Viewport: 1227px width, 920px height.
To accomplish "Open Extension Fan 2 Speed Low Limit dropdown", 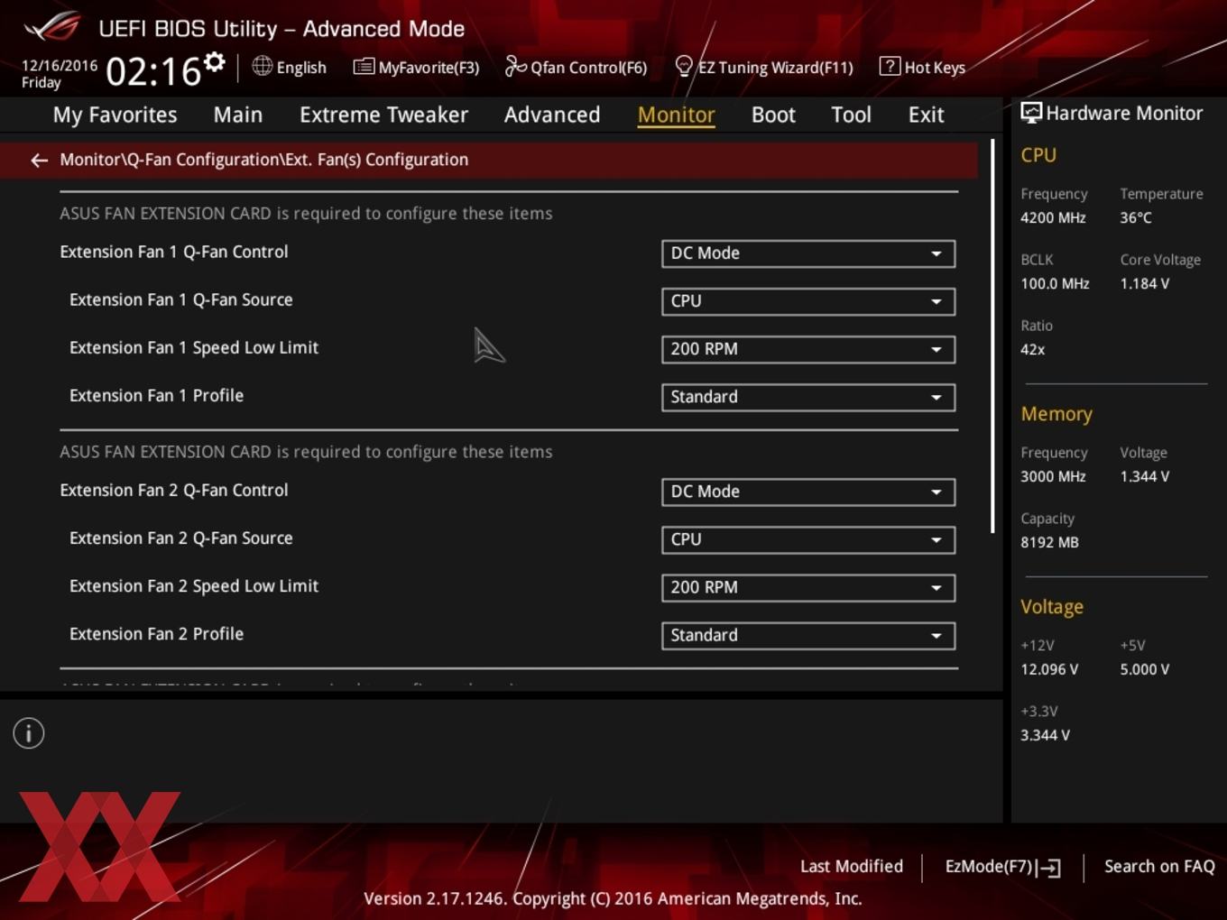I will tap(808, 587).
